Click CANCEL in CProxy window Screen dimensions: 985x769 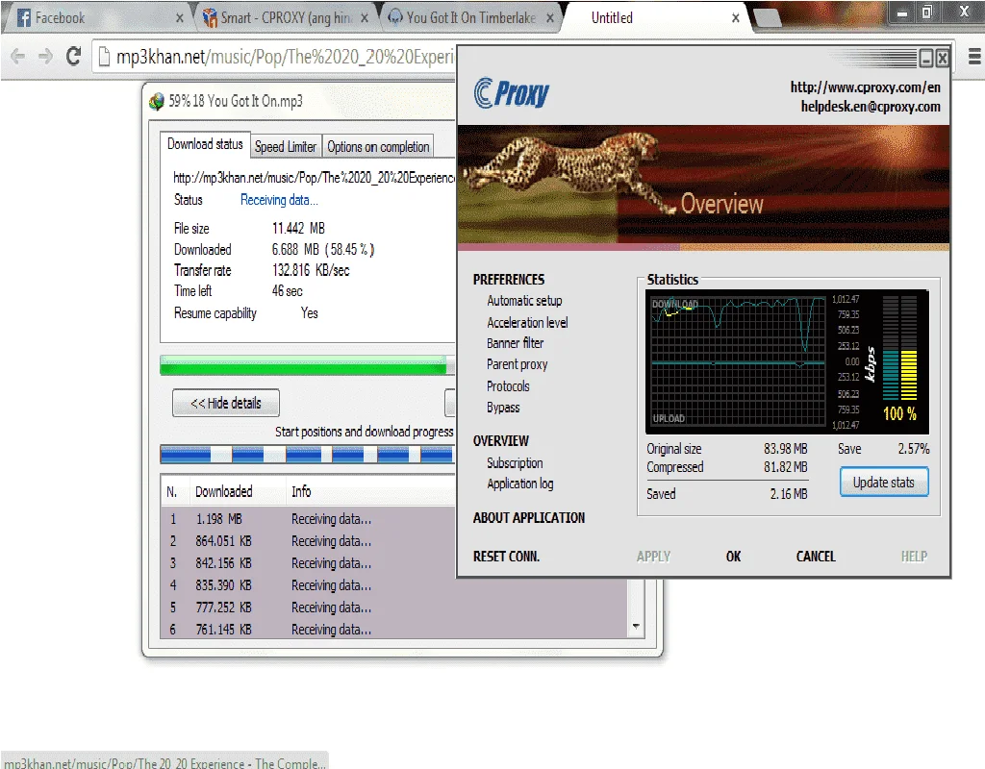point(816,557)
